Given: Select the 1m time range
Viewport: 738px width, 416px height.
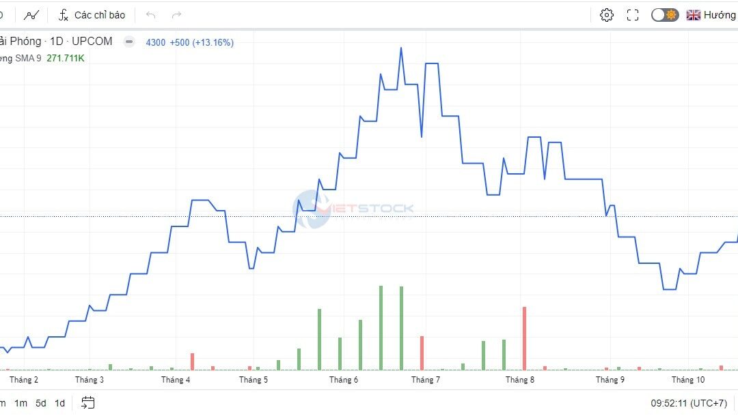Looking at the screenshot, I should click(20, 403).
